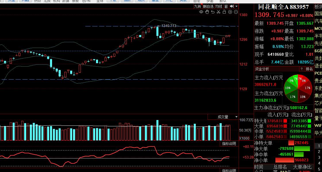Click 指标说明 below the volume panel
Screen dimensions: 322x172
pyautogui.click(x=229, y=144)
